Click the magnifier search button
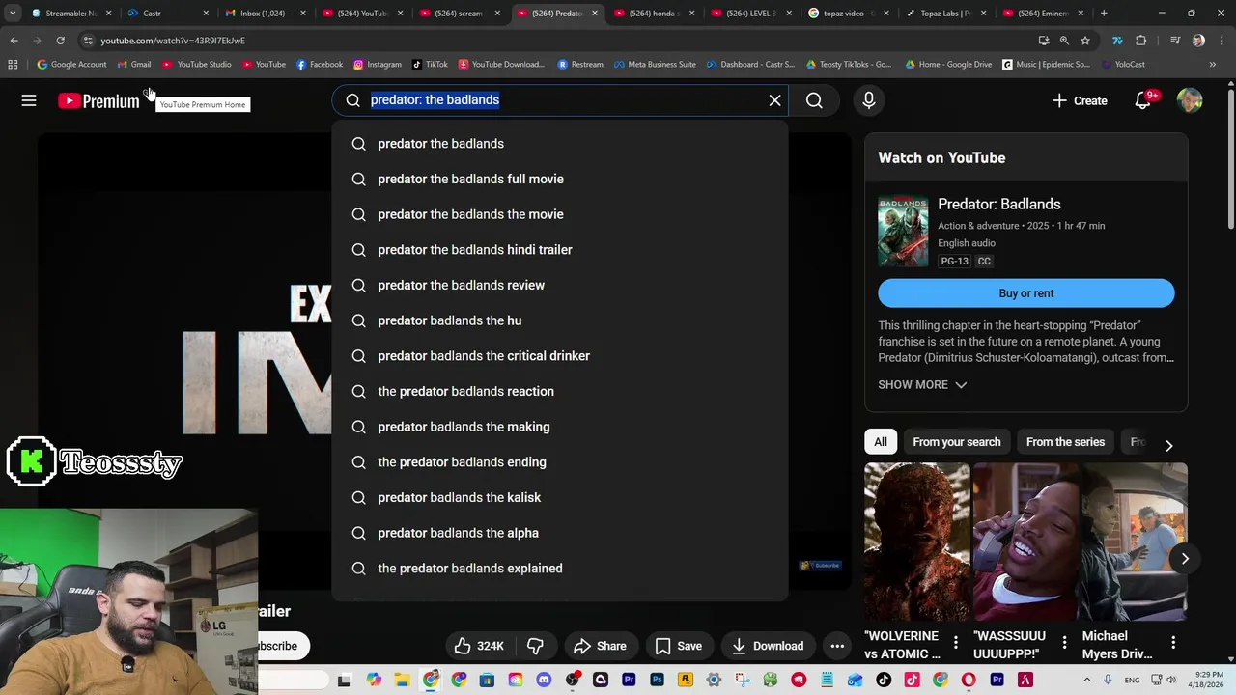This screenshot has width=1236, height=695. pos(814,100)
